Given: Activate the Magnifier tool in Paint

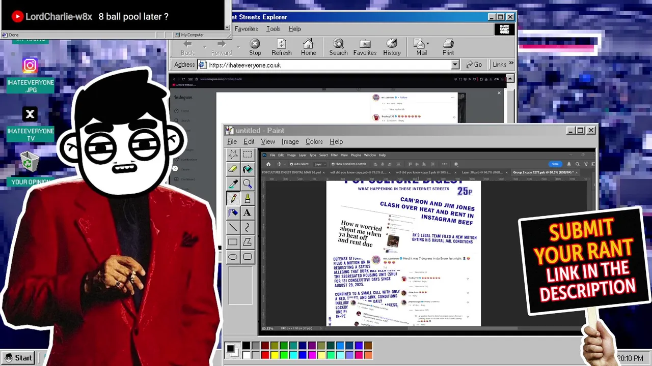Looking at the screenshot, I should tap(248, 184).
